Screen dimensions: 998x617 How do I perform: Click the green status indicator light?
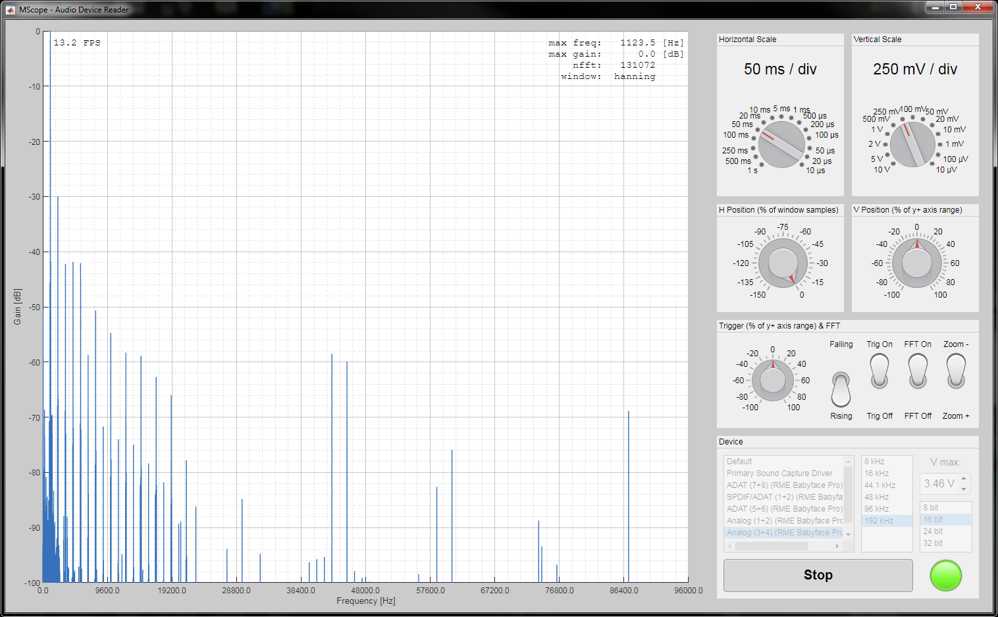pos(945,576)
